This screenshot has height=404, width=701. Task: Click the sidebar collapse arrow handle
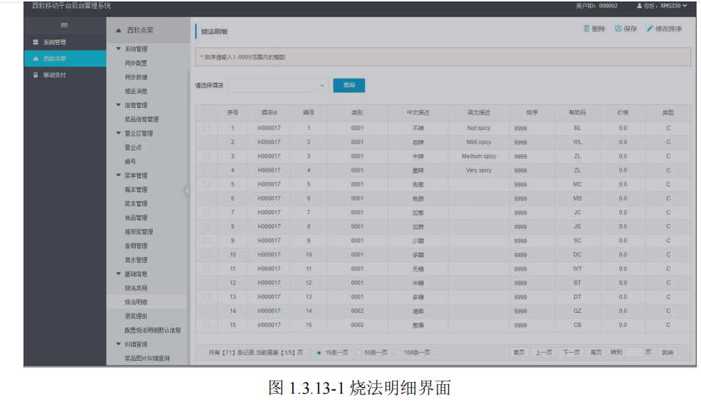point(186,191)
